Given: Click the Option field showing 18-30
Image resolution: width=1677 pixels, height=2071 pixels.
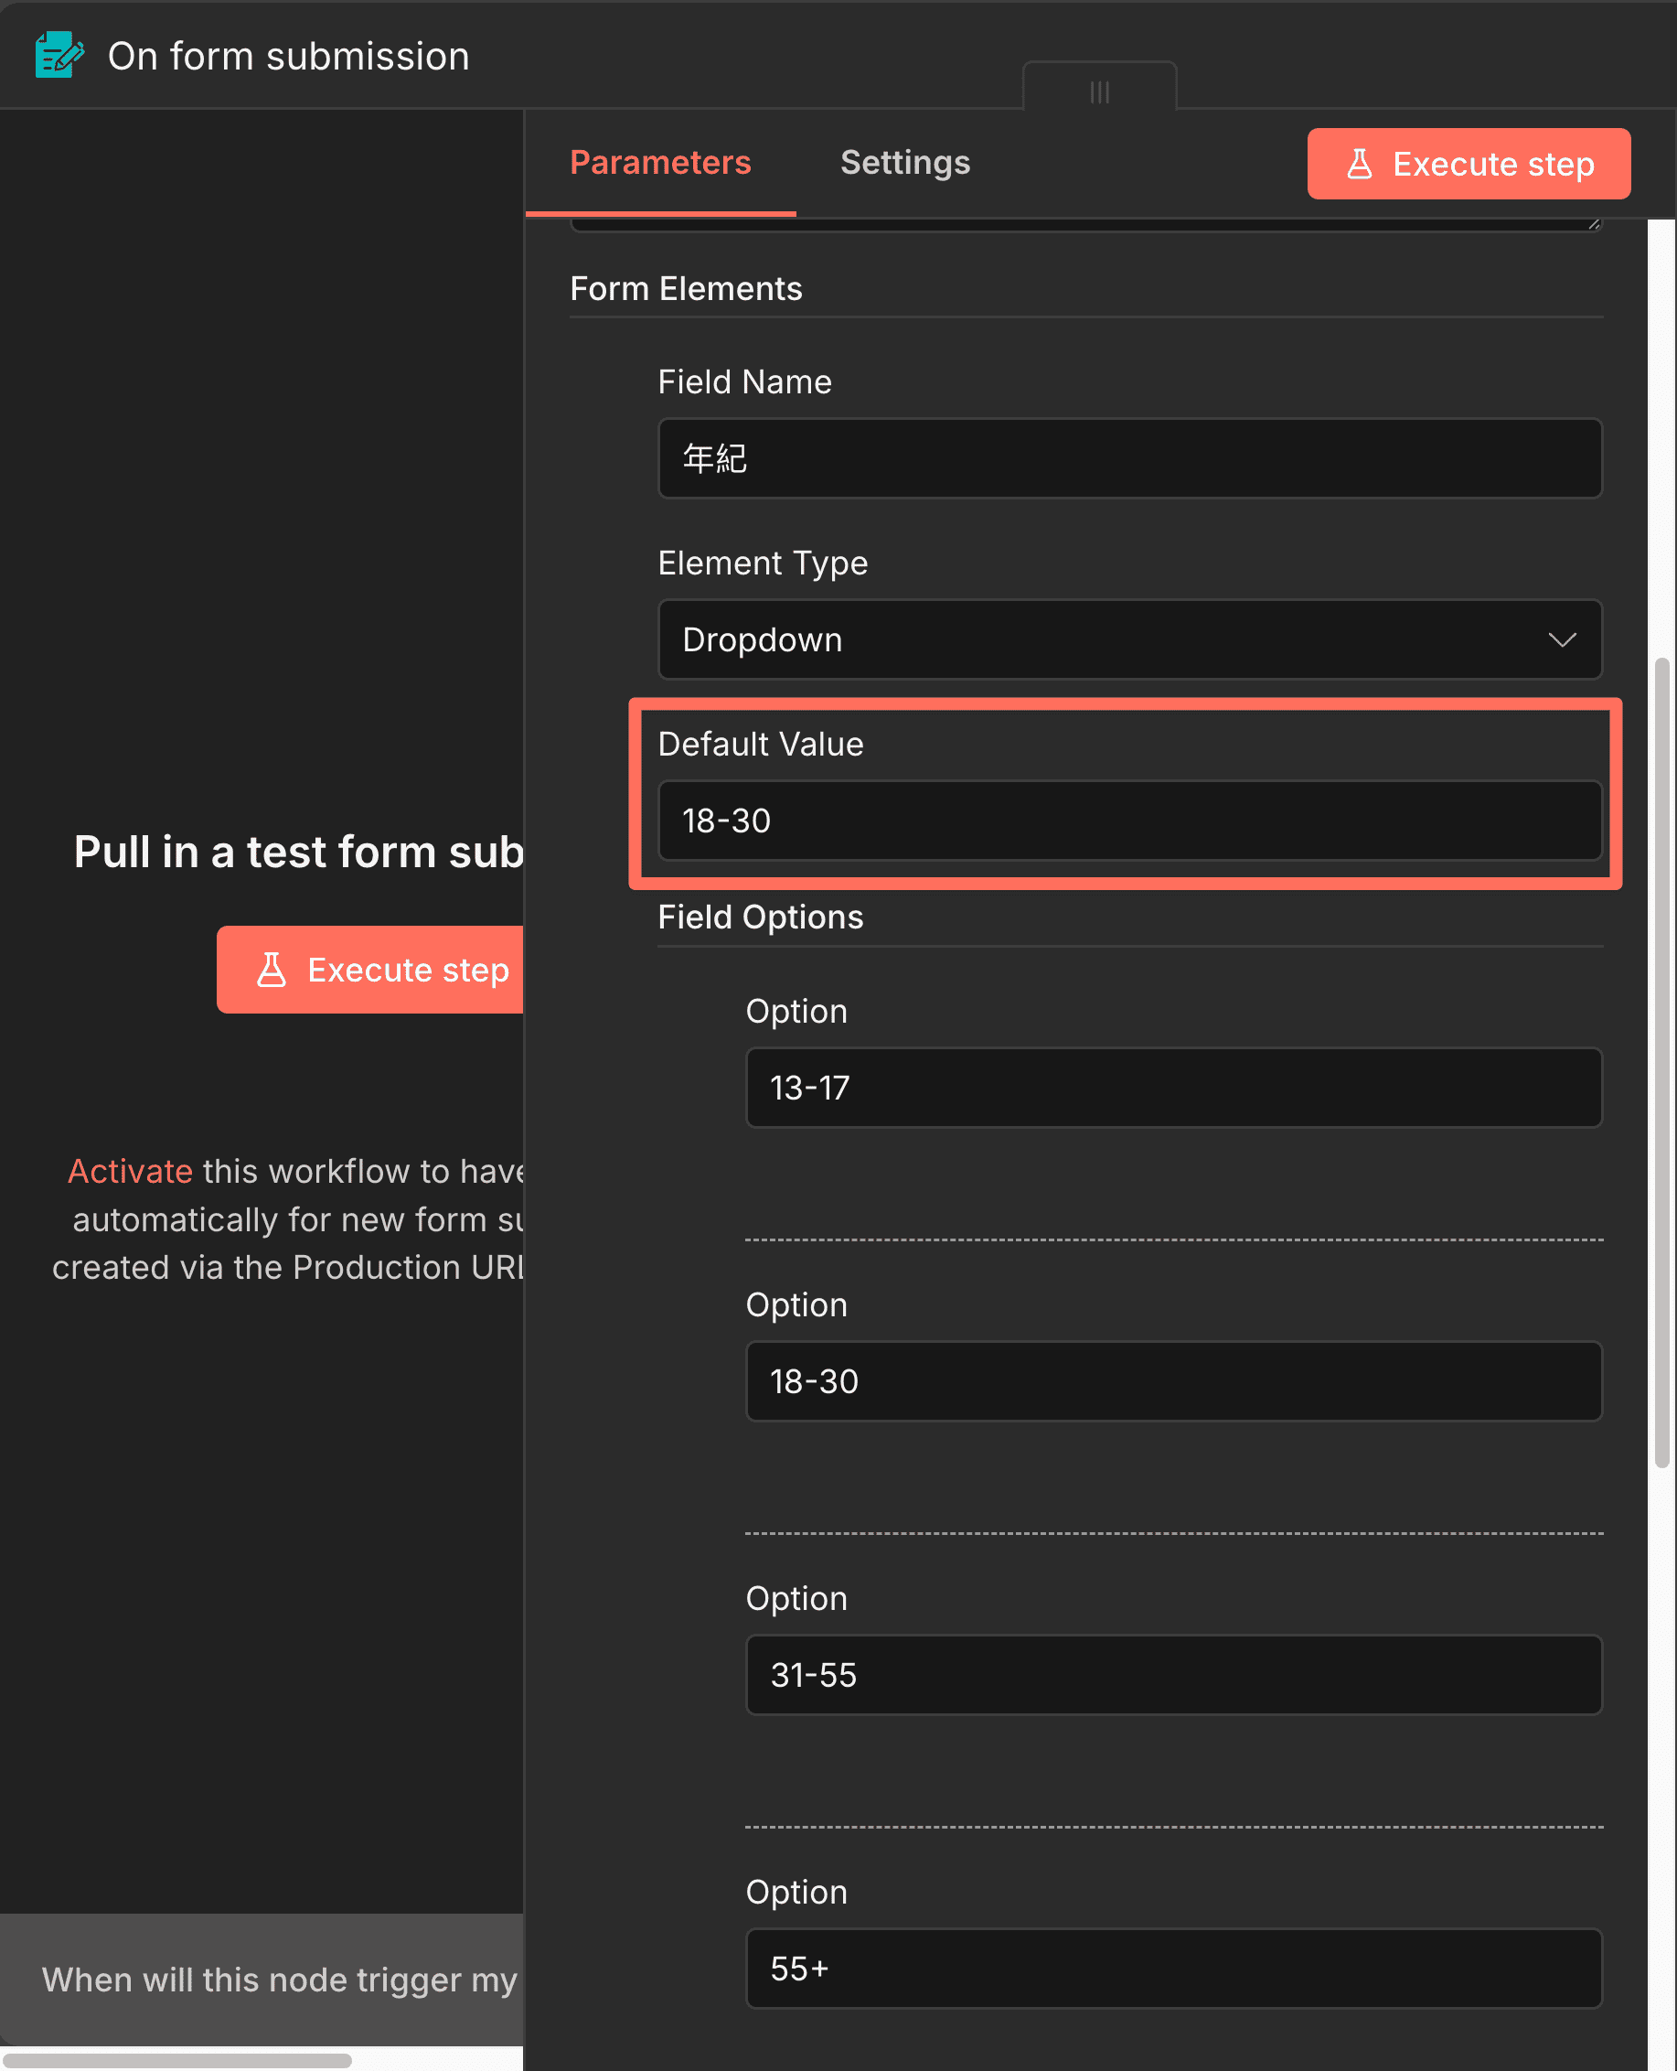Looking at the screenshot, I should coord(1173,1381).
